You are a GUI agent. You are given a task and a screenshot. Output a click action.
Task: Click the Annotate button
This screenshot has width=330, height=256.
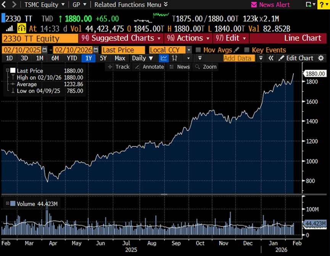coord(150,67)
